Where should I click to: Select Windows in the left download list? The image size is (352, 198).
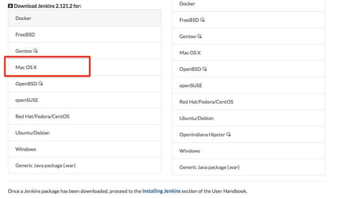[x=25, y=149]
